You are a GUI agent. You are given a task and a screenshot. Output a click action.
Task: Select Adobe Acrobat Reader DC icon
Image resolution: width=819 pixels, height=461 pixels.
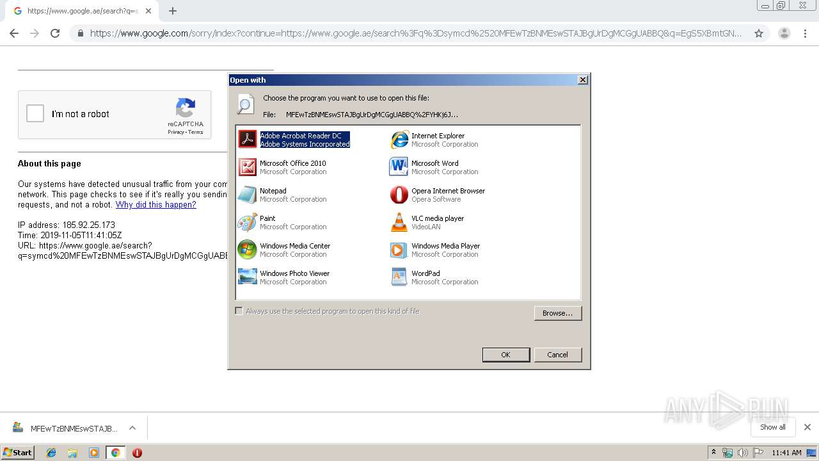(247, 139)
